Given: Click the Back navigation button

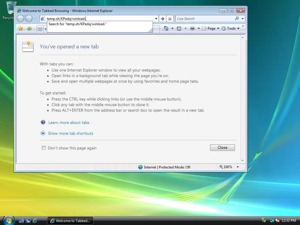Looking at the screenshot, I should click(20, 18).
